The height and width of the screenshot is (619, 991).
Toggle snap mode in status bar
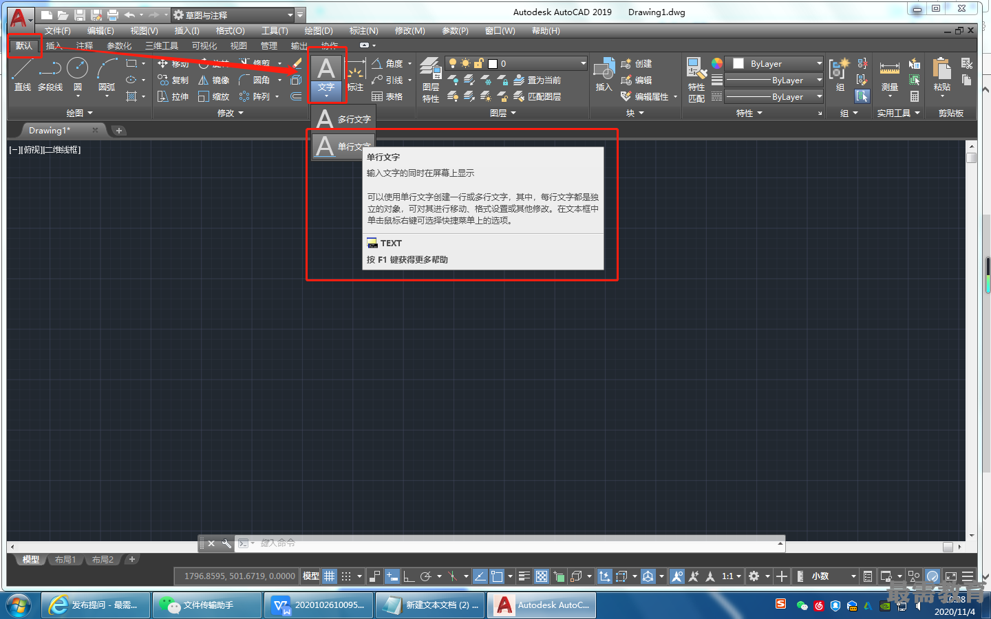346,576
